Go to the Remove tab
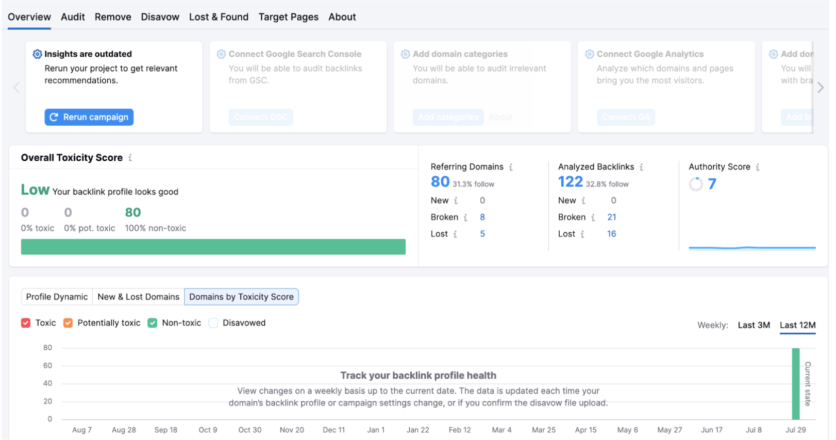836x440 pixels. [x=113, y=17]
